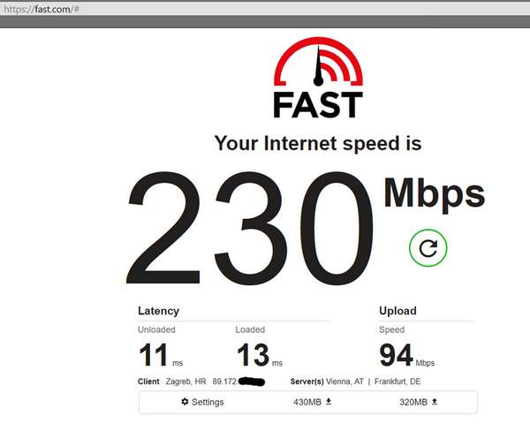
Task: Click the 320MB uploaded data label
Action: 413,402
